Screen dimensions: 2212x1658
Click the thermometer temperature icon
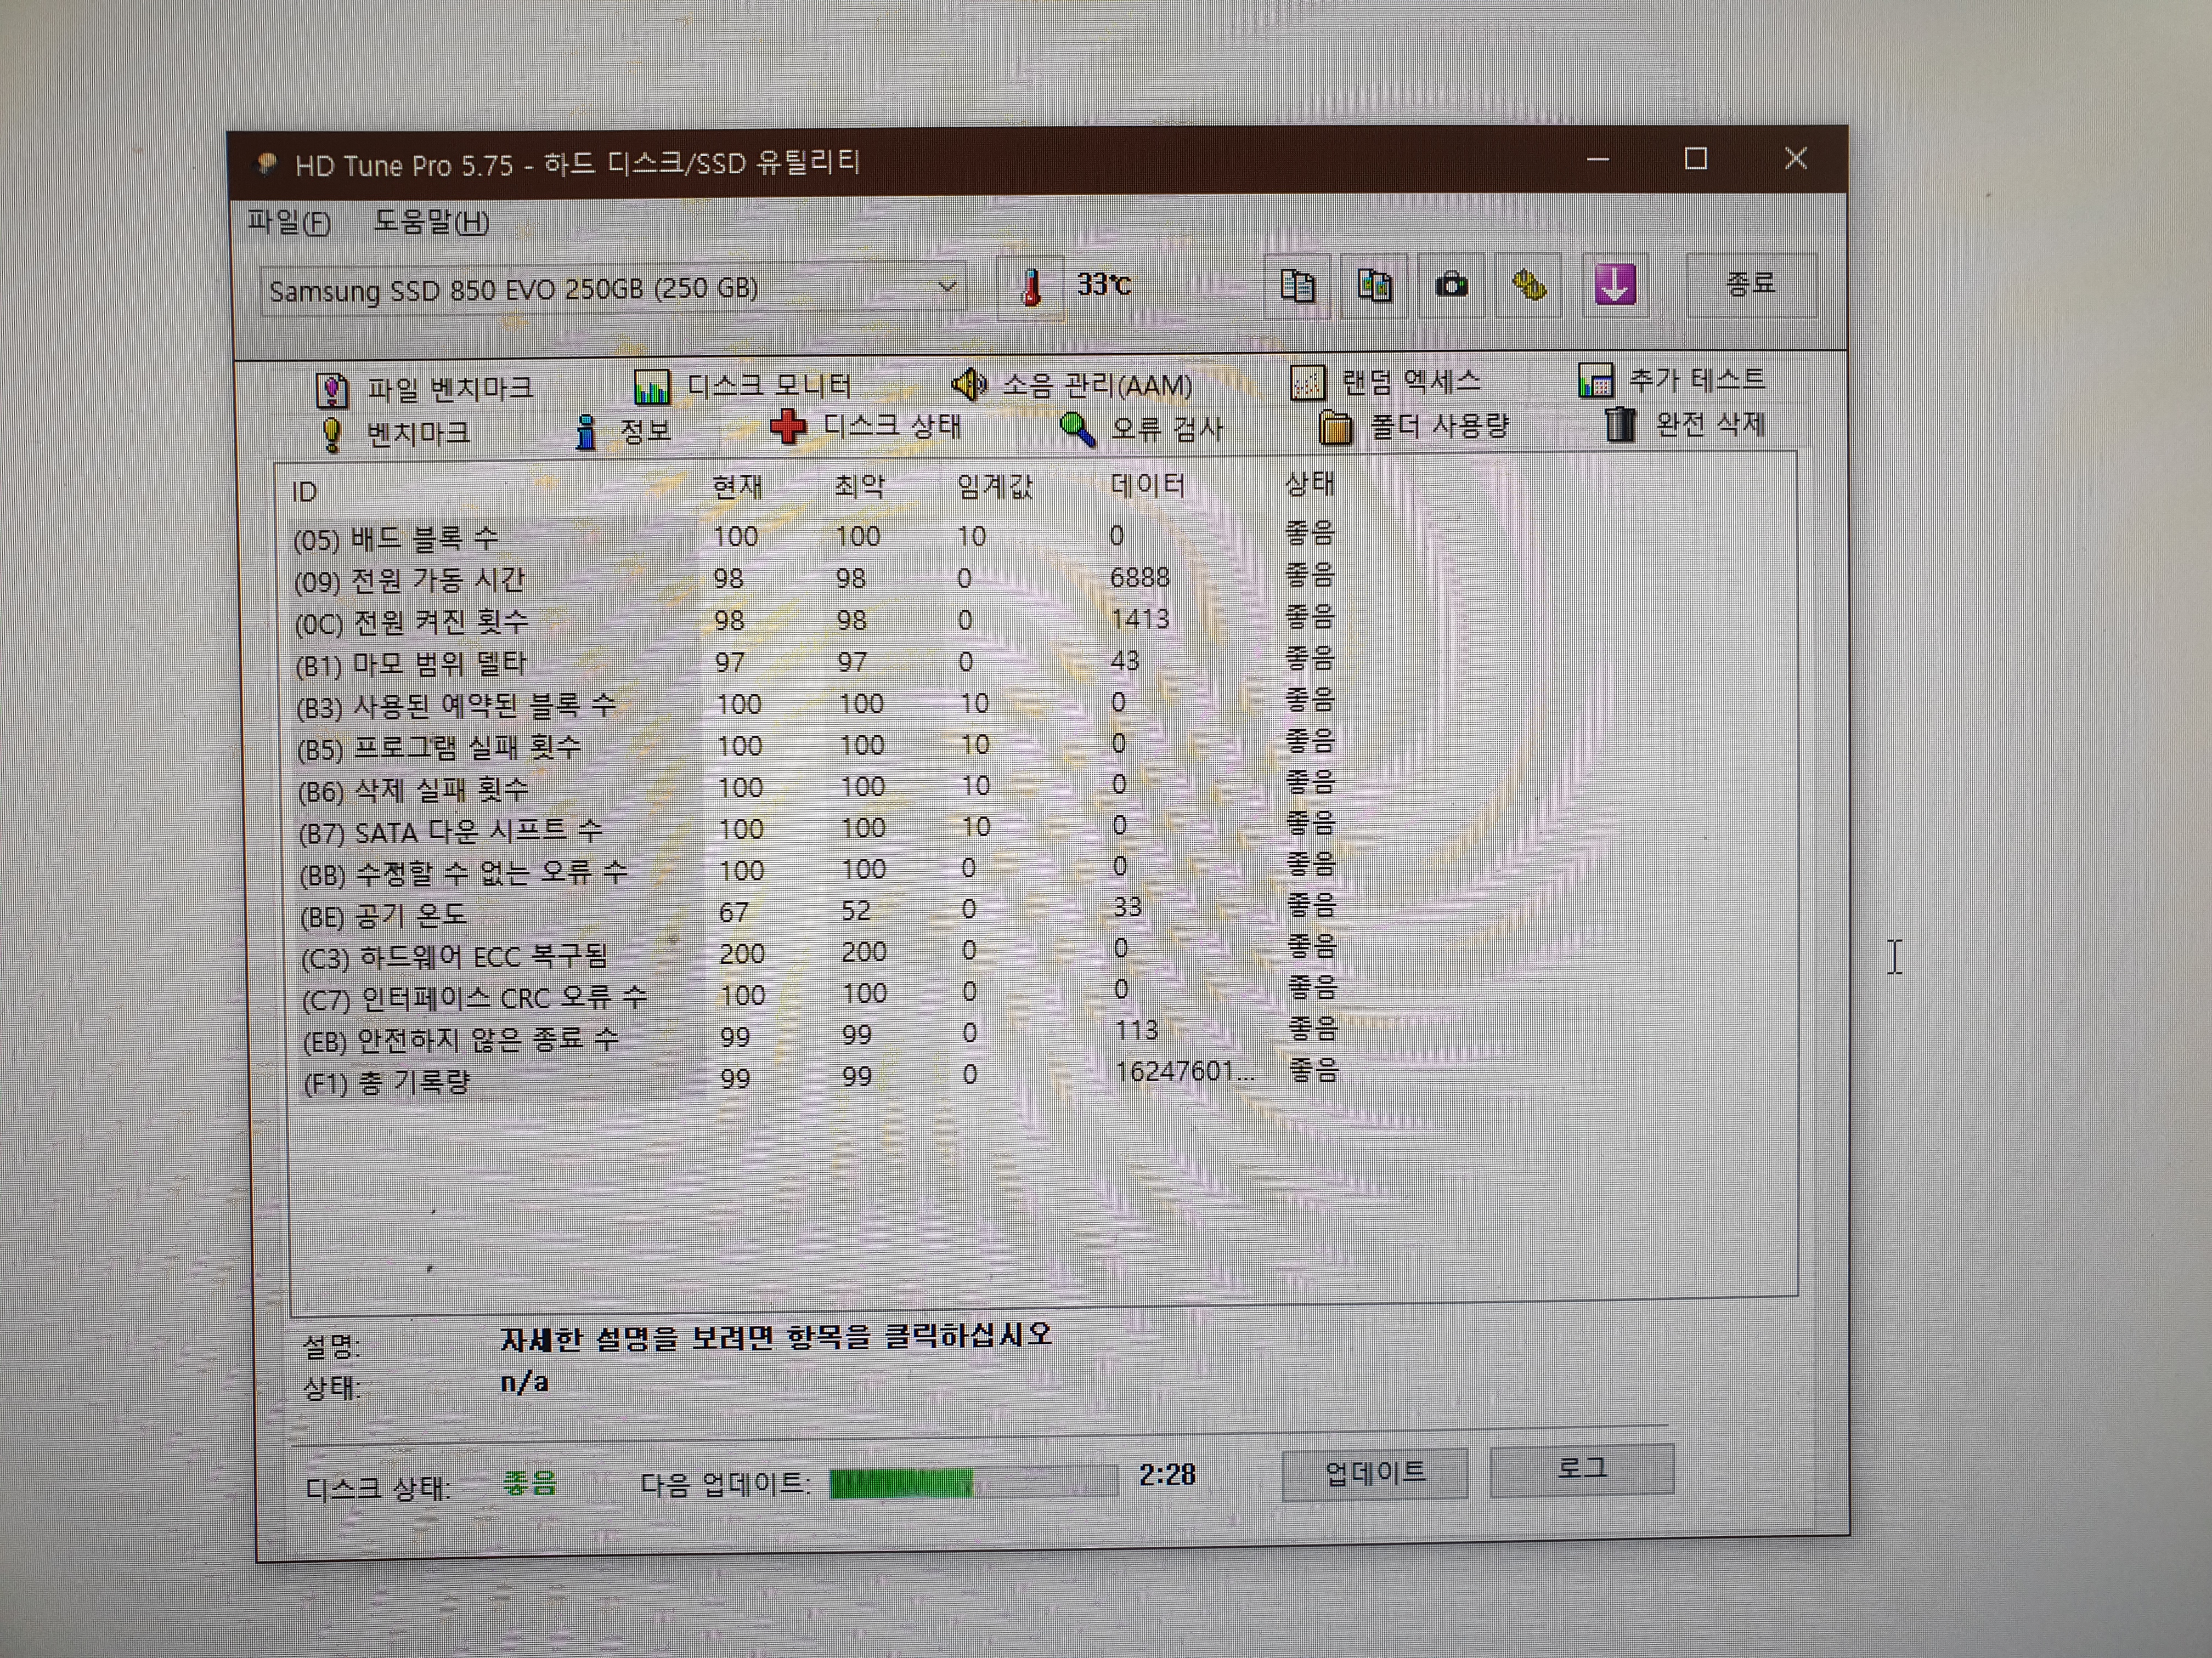[1030, 288]
